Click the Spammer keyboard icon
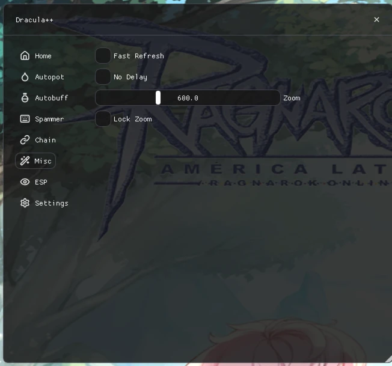Viewport: 392px width, 366px height. pos(25,118)
